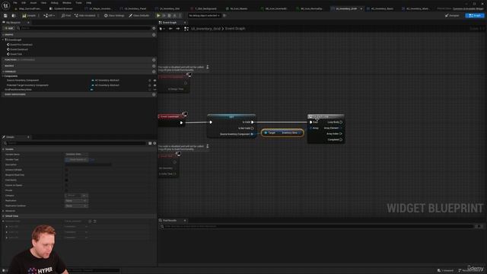Screen dimensions: 487x274
Task: Click the Unreal Engine logo icon
Action: (x=5, y=5)
